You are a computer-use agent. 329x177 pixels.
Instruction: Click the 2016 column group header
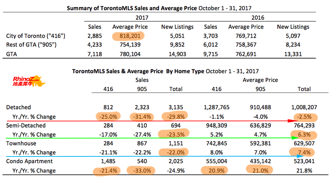click(x=258, y=18)
